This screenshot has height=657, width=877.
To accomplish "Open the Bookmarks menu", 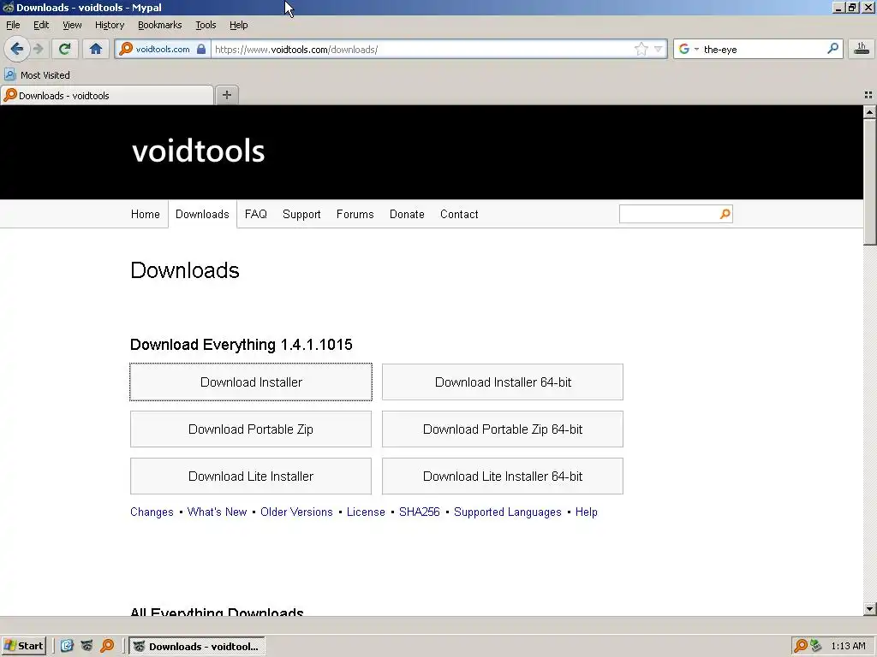I will point(159,25).
